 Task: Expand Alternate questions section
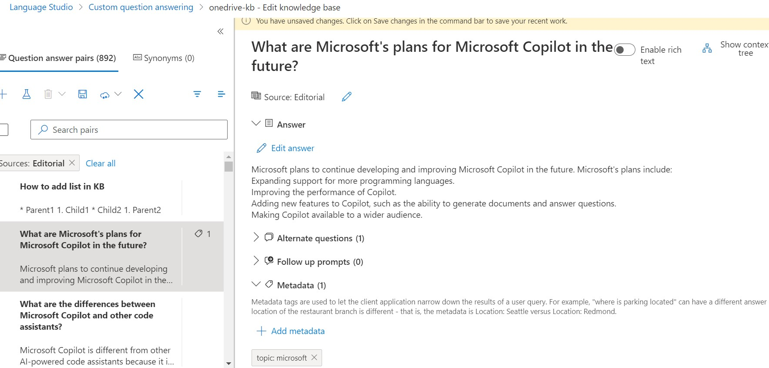click(256, 237)
